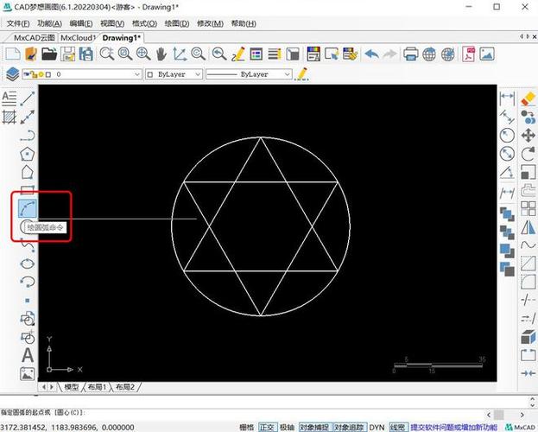Click the Undo arrow in toolbar

point(371,54)
